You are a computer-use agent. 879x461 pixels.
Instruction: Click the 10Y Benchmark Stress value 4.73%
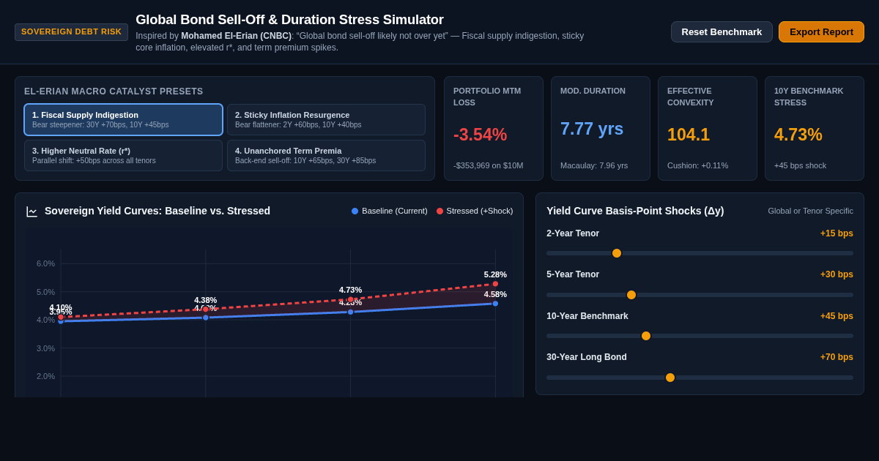(x=798, y=135)
